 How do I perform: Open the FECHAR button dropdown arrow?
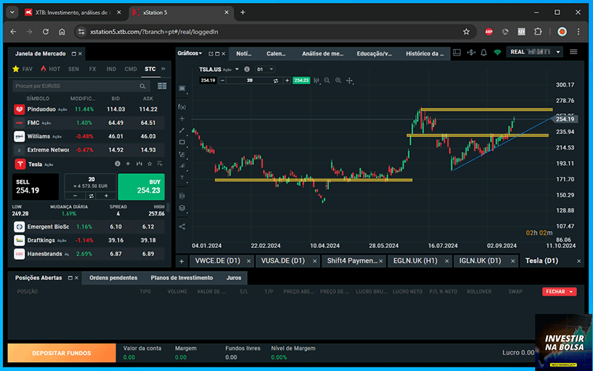[571, 292]
